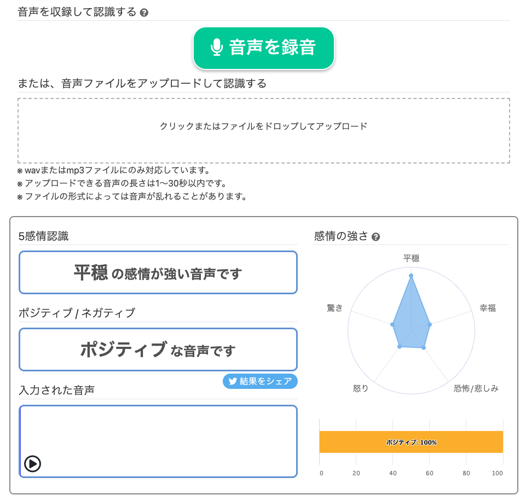Click the 驚き axis label on the radar

coord(334,308)
